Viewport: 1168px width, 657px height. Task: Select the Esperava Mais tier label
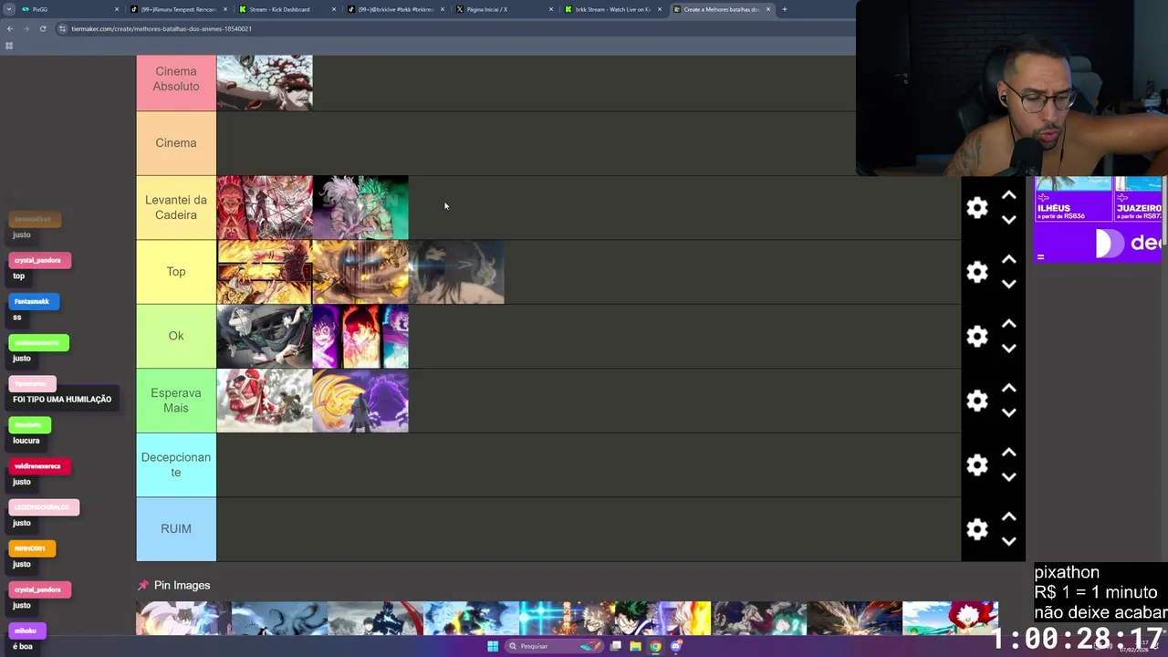click(x=176, y=401)
